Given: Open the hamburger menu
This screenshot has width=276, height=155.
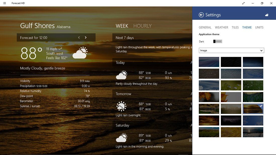Looking at the screenshot, I should 4,3.
